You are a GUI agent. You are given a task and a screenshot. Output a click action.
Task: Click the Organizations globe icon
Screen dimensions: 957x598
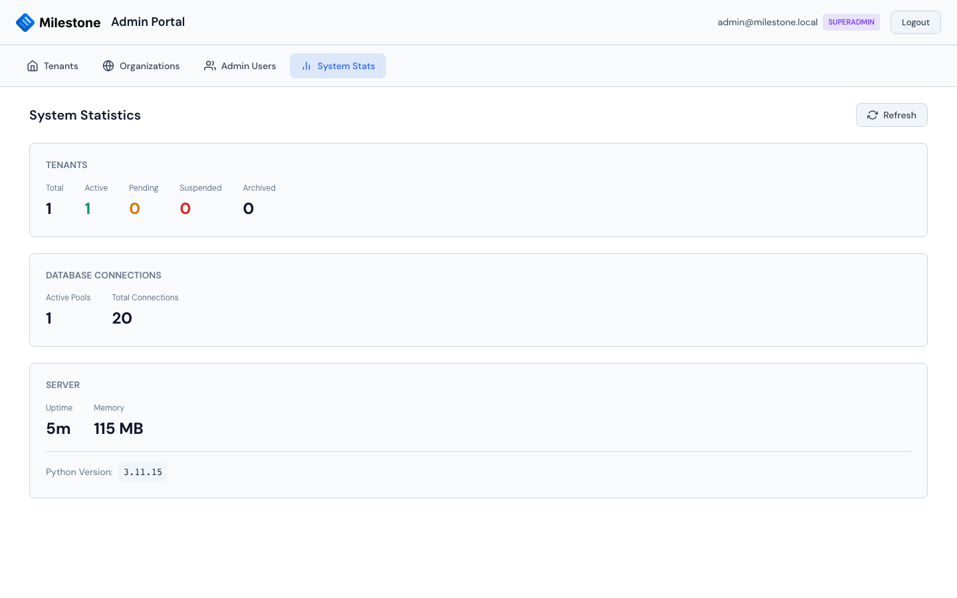click(x=108, y=66)
